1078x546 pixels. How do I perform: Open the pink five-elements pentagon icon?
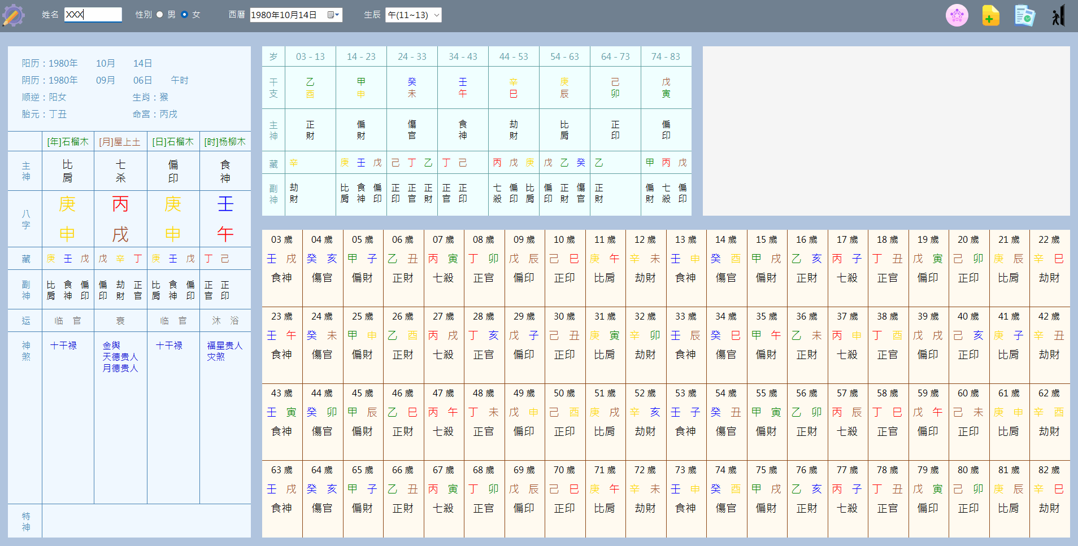[x=957, y=15]
